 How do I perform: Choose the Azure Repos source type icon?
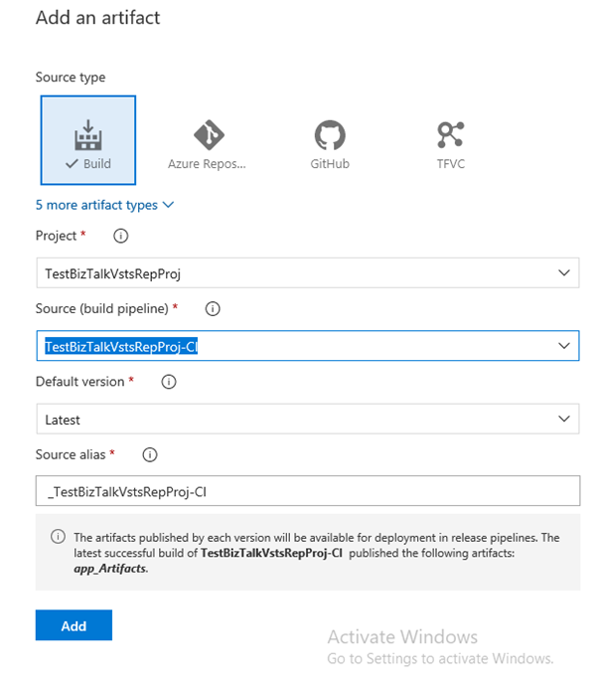point(208,134)
